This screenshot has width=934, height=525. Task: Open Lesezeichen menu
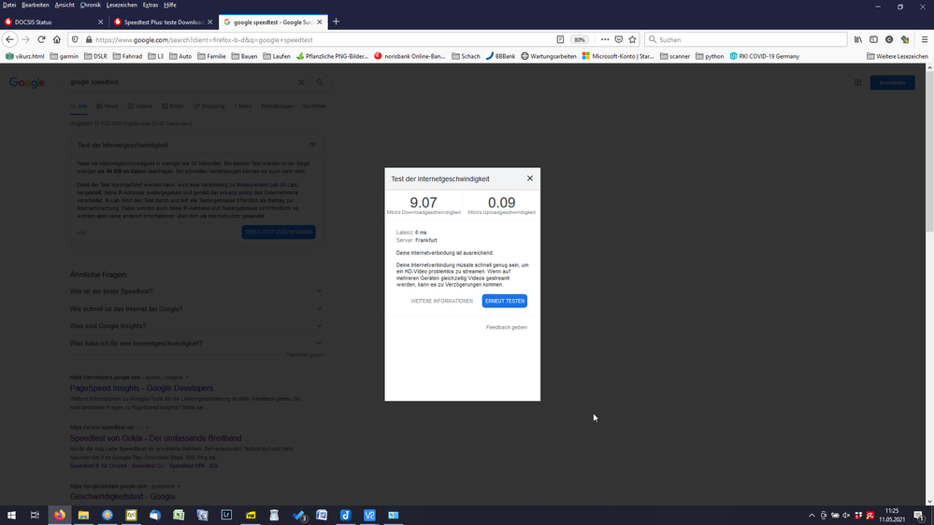[122, 5]
